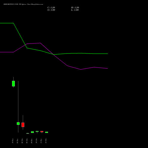Click the 02 Dec date axis label
Viewport: 148px width, 148px height.
click(x=22, y=141)
